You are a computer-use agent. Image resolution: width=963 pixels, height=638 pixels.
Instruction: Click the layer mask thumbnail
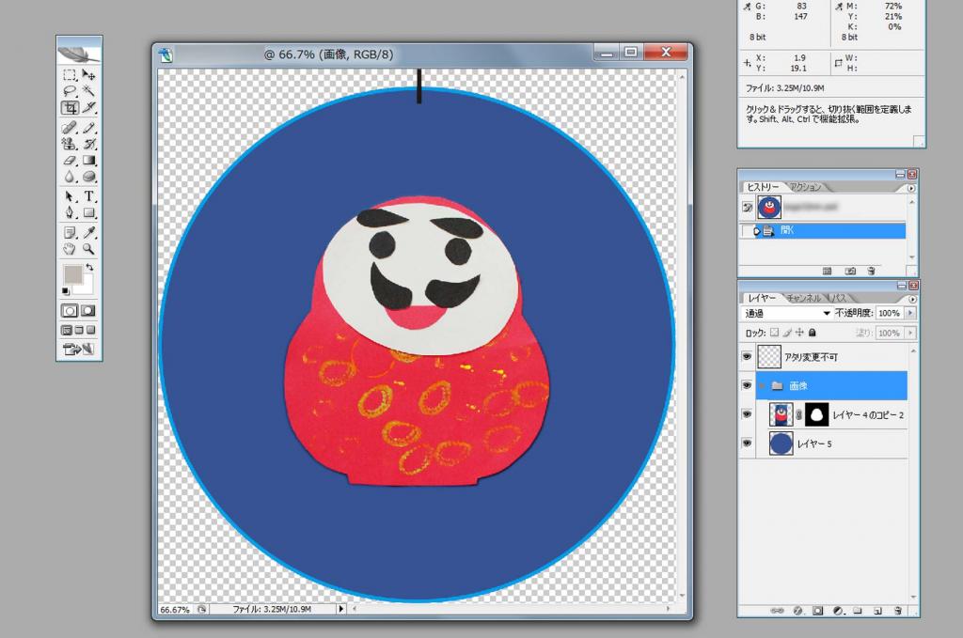click(815, 414)
